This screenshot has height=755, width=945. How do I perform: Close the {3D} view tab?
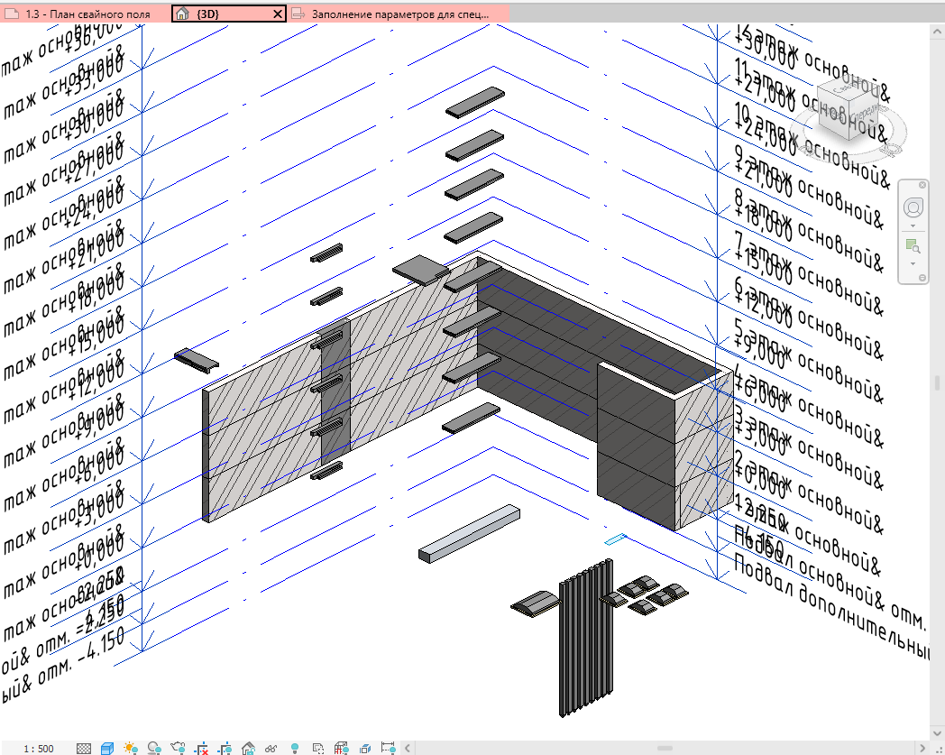pyautogui.click(x=277, y=14)
